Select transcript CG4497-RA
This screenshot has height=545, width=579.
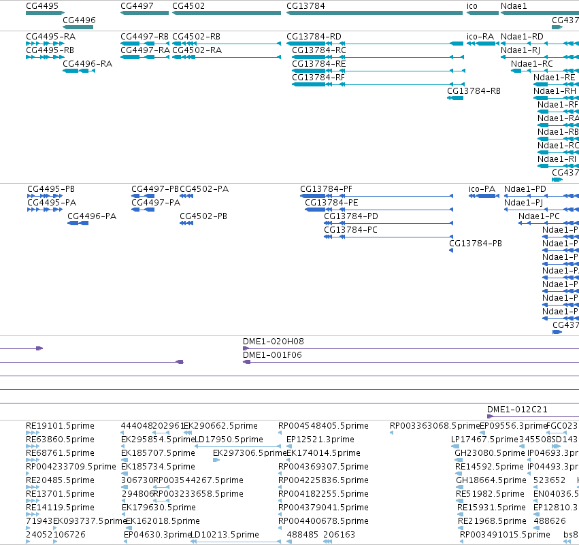click(x=145, y=57)
